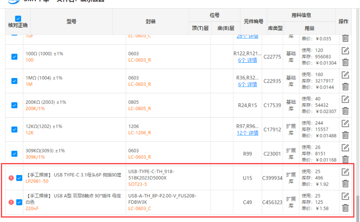Uncheck the USB TYPE-C row checkbox
This screenshot has width=360, height=222.
tap(19, 178)
